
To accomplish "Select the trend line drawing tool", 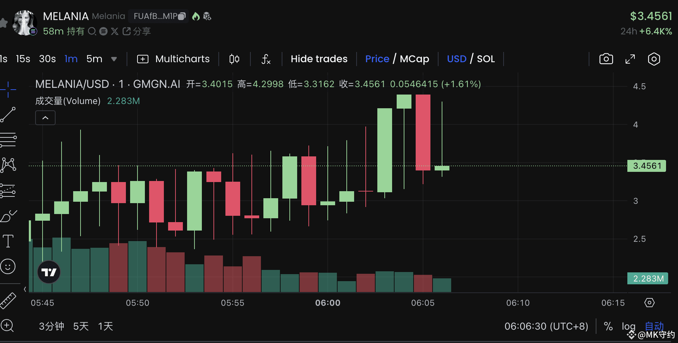I will [8, 115].
